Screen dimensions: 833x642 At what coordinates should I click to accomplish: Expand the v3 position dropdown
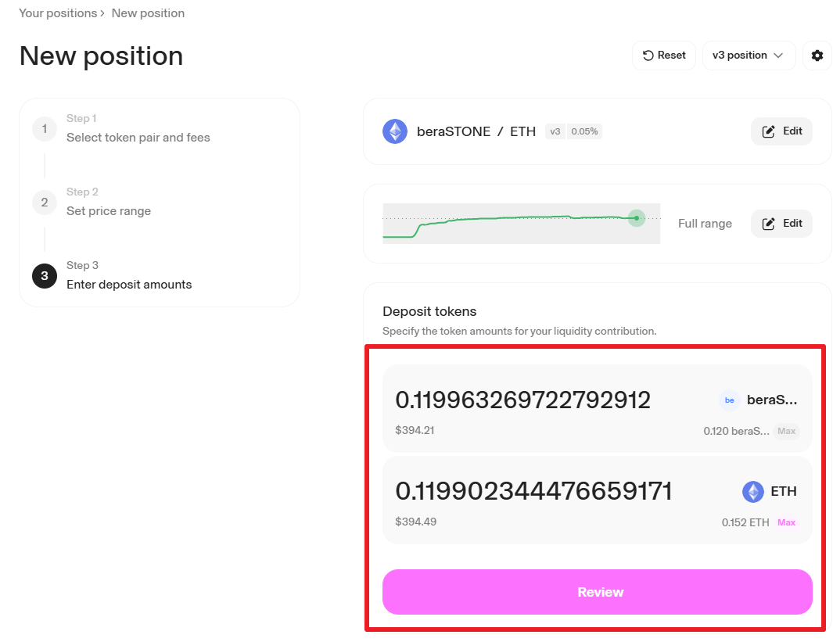[x=749, y=56]
